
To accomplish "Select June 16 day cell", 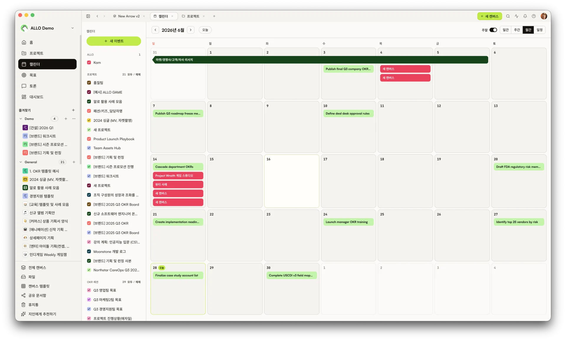I will click(292, 181).
